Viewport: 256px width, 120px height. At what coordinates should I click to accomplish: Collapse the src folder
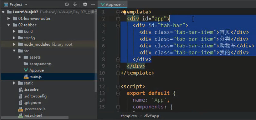[x=14, y=51]
